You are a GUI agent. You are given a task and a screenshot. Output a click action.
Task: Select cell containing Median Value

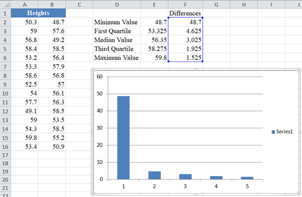(117, 40)
